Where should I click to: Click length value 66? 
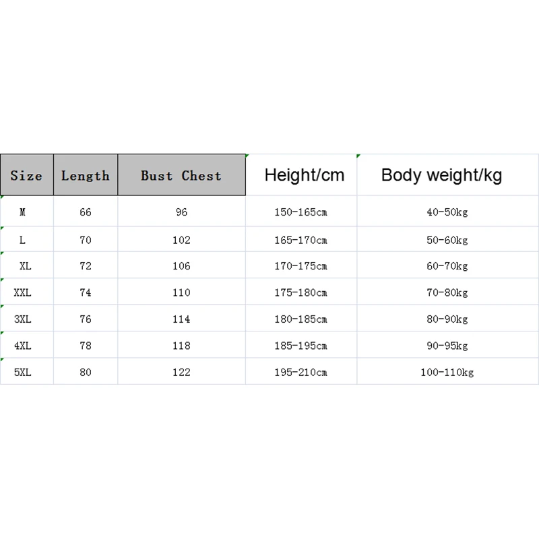(x=85, y=212)
